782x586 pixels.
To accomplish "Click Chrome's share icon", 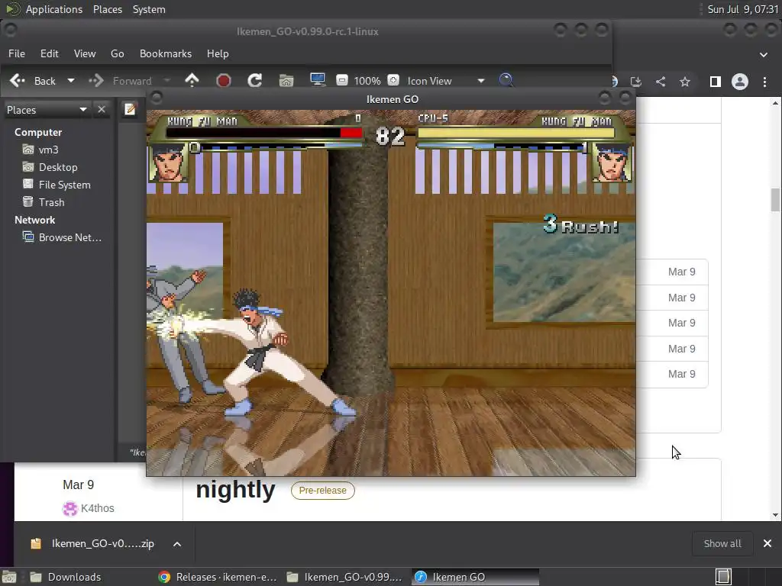I will (x=661, y=81).
